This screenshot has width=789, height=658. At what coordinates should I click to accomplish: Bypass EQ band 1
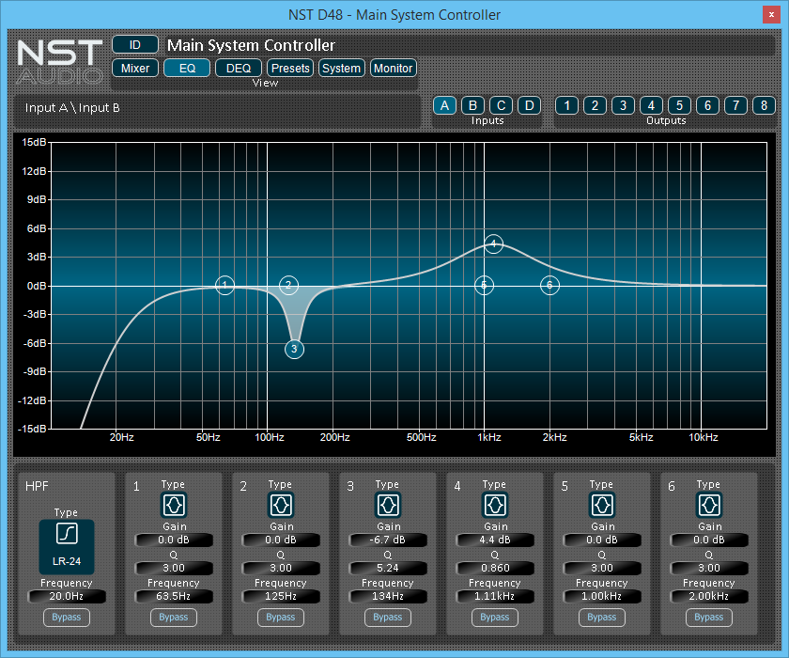(x=174, y=618)
